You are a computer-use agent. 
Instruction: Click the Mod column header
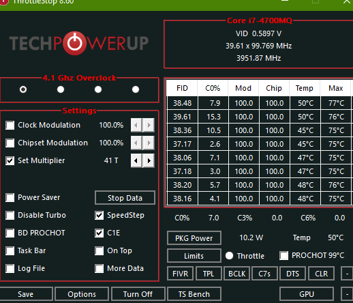click(243, 88)
